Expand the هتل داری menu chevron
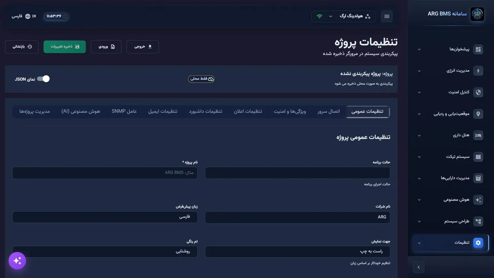This screenshot has height=278, width=494. [419, 135]
